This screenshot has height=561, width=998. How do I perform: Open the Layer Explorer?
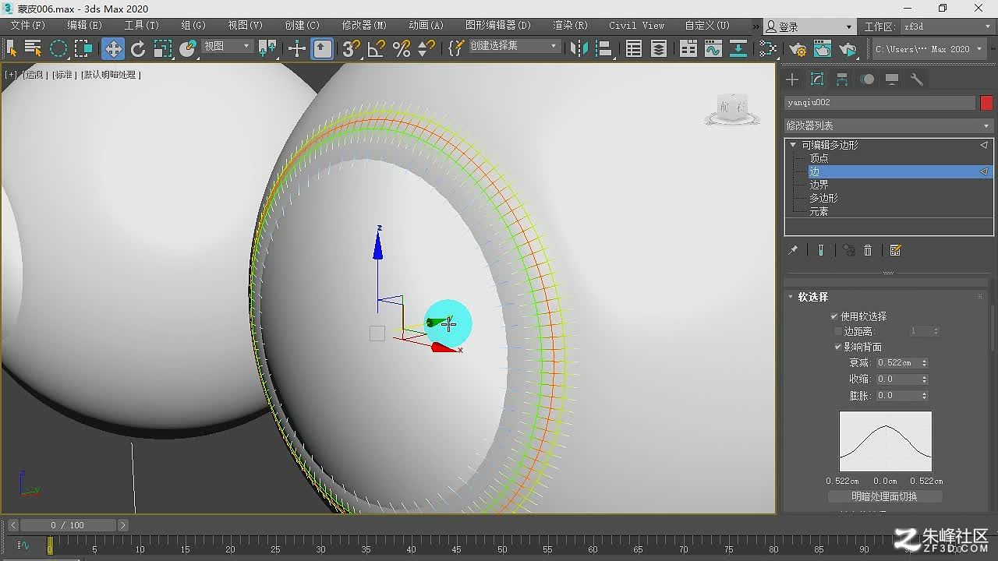point(659,48)
